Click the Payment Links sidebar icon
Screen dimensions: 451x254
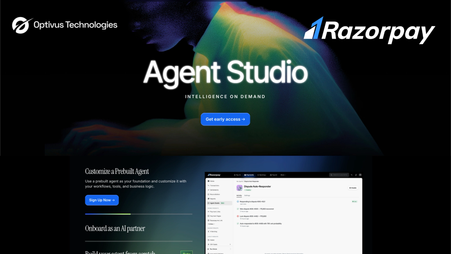[x=209, y=211]
